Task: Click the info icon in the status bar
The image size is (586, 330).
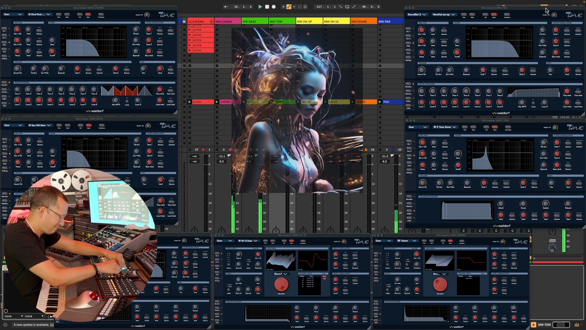Action: (x=5, y=325)
